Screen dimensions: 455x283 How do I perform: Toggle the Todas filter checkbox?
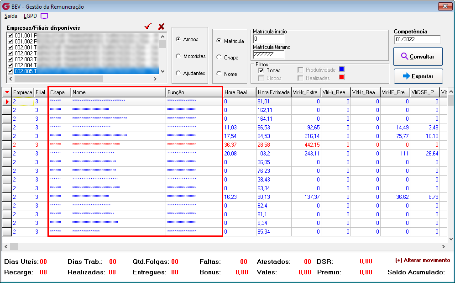[261, 70]
